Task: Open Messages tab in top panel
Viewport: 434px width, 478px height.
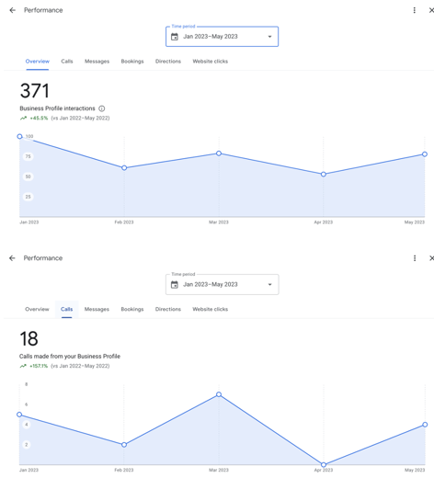Action: [97, 62]
